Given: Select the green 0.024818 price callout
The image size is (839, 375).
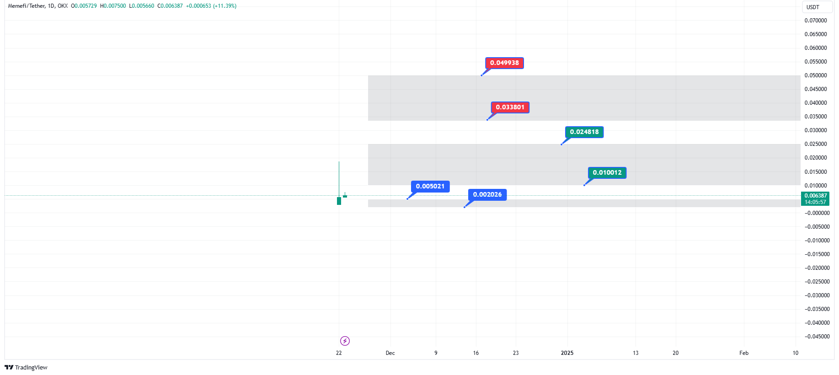Looking at the screenshot, I should point(584,132).
